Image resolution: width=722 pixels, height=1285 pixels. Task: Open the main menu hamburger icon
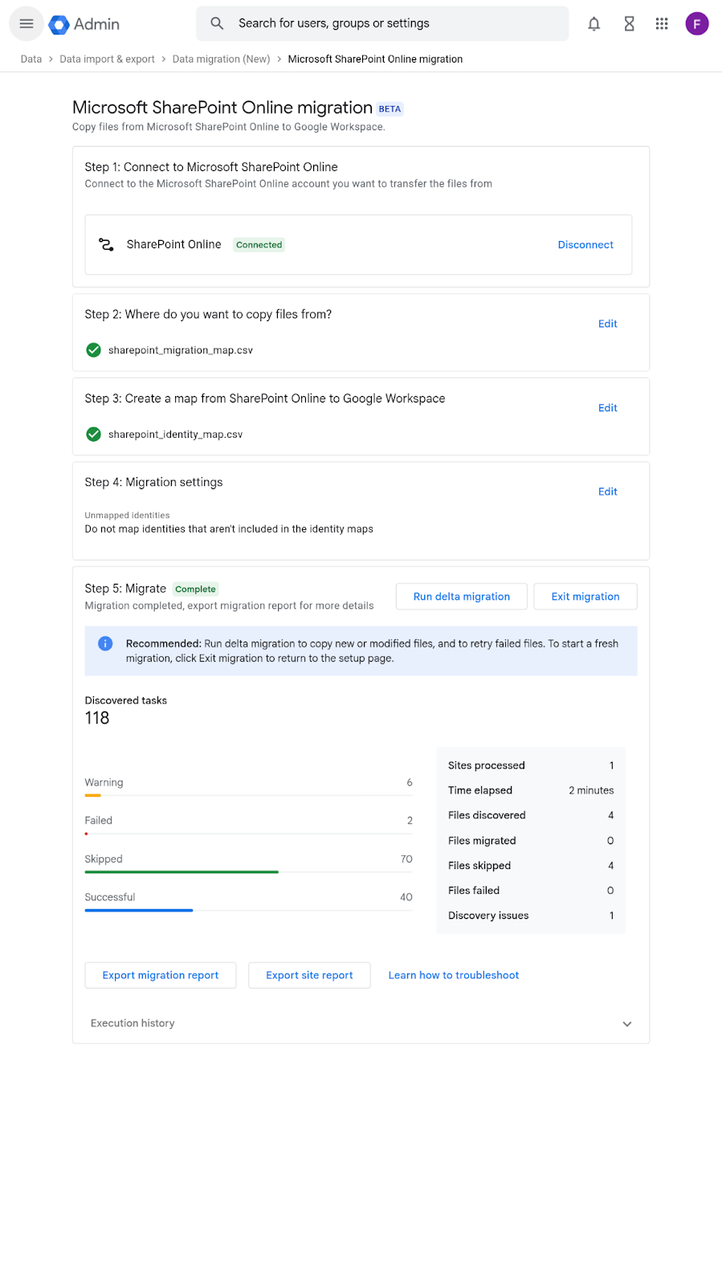coord(27,24)
